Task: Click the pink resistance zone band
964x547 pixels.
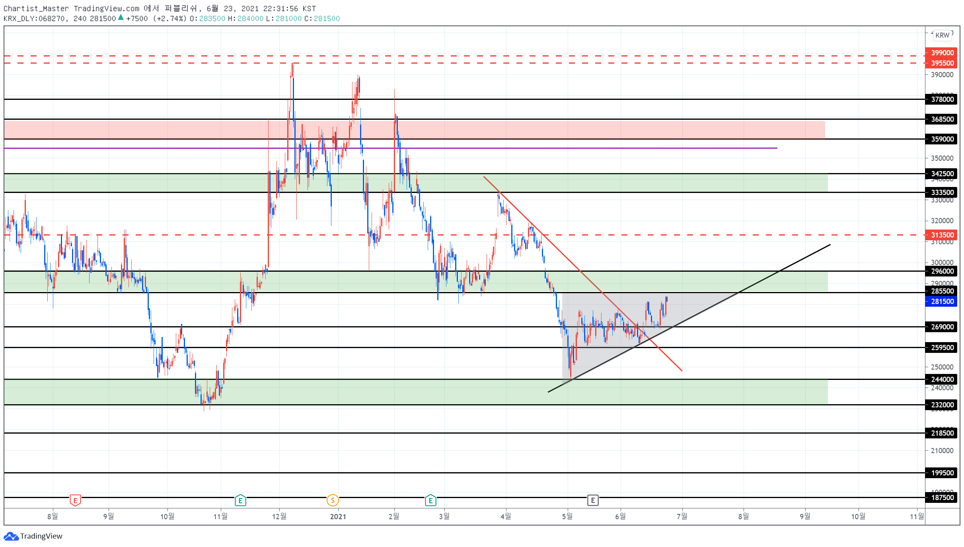Action: click(414, 129)
